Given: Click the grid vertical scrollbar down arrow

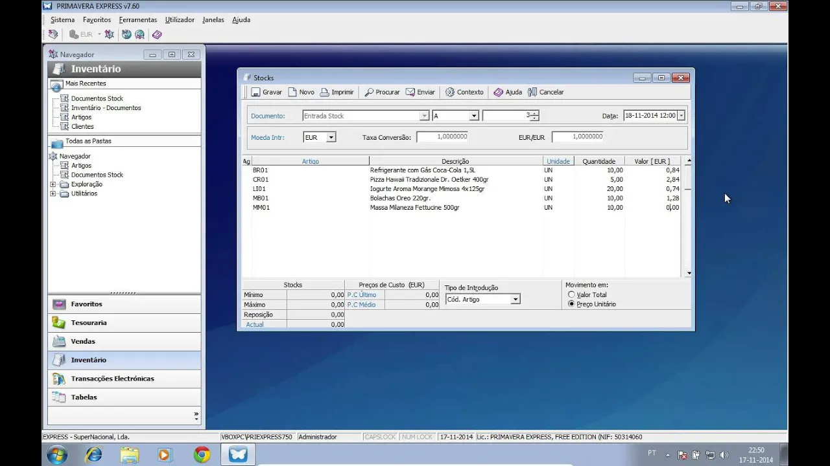Looking at the screenshot, I should pos(689,274).
